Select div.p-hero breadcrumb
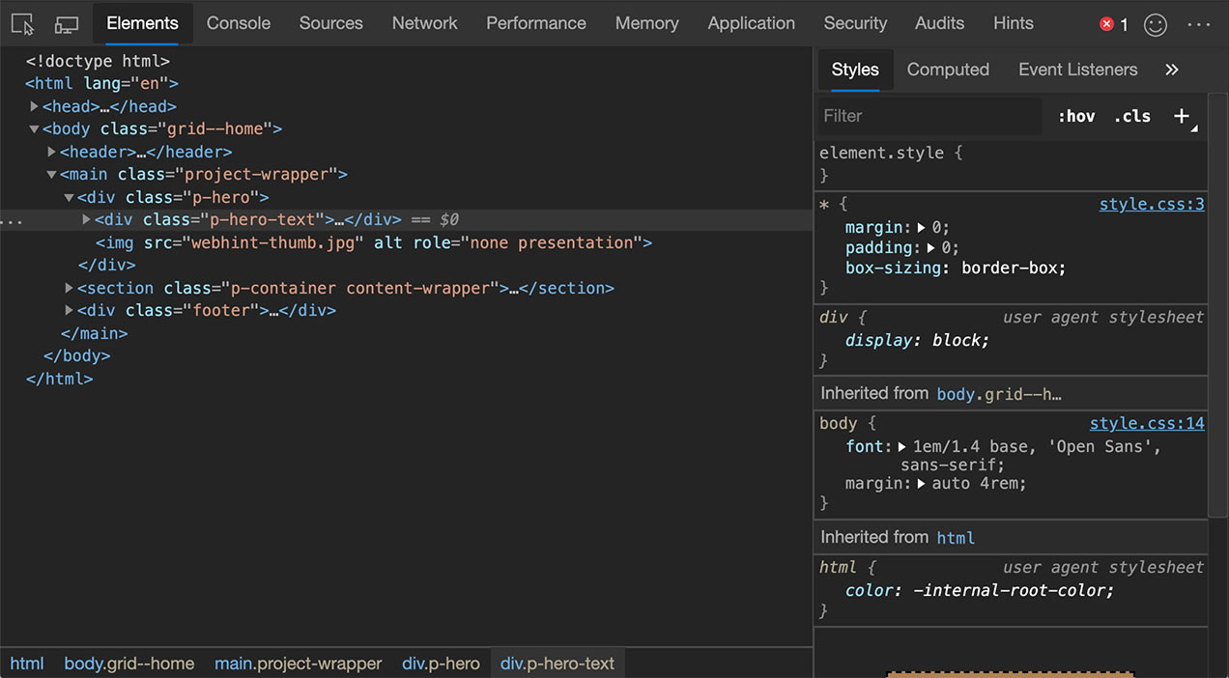Image resolution: width=1229 pixels, height=678 pixels. [x=442, y=664]
